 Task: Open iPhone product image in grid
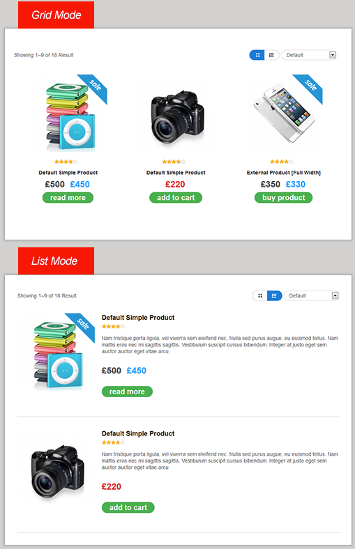[x=285, y=113]
